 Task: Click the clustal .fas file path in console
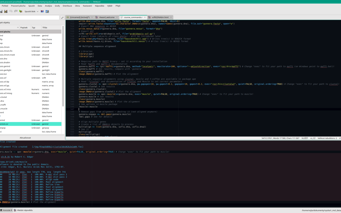pyautogui.click(x=58, y=147)
